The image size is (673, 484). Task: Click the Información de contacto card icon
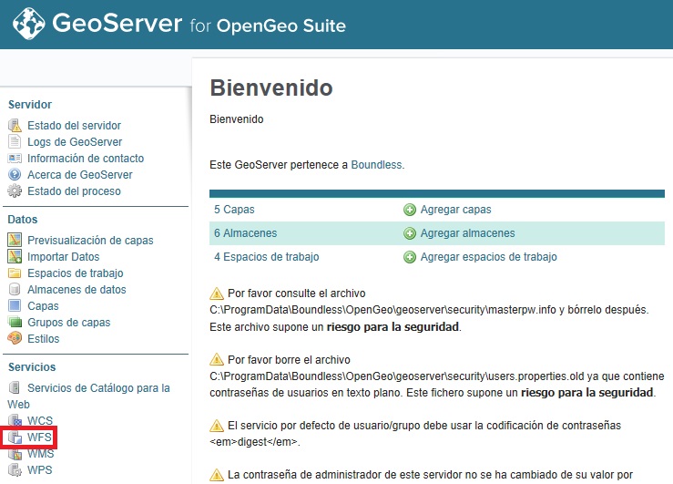(15, 159)
